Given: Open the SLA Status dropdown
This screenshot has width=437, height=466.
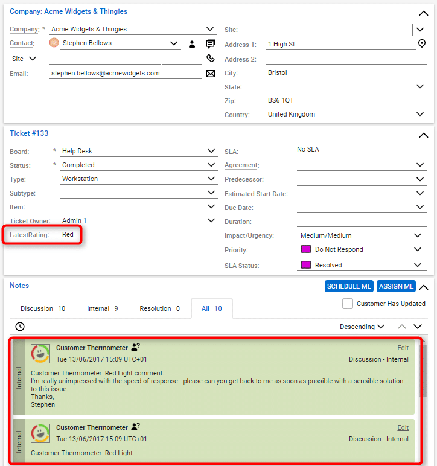Looking at the screenshot, I should (418, 265).
